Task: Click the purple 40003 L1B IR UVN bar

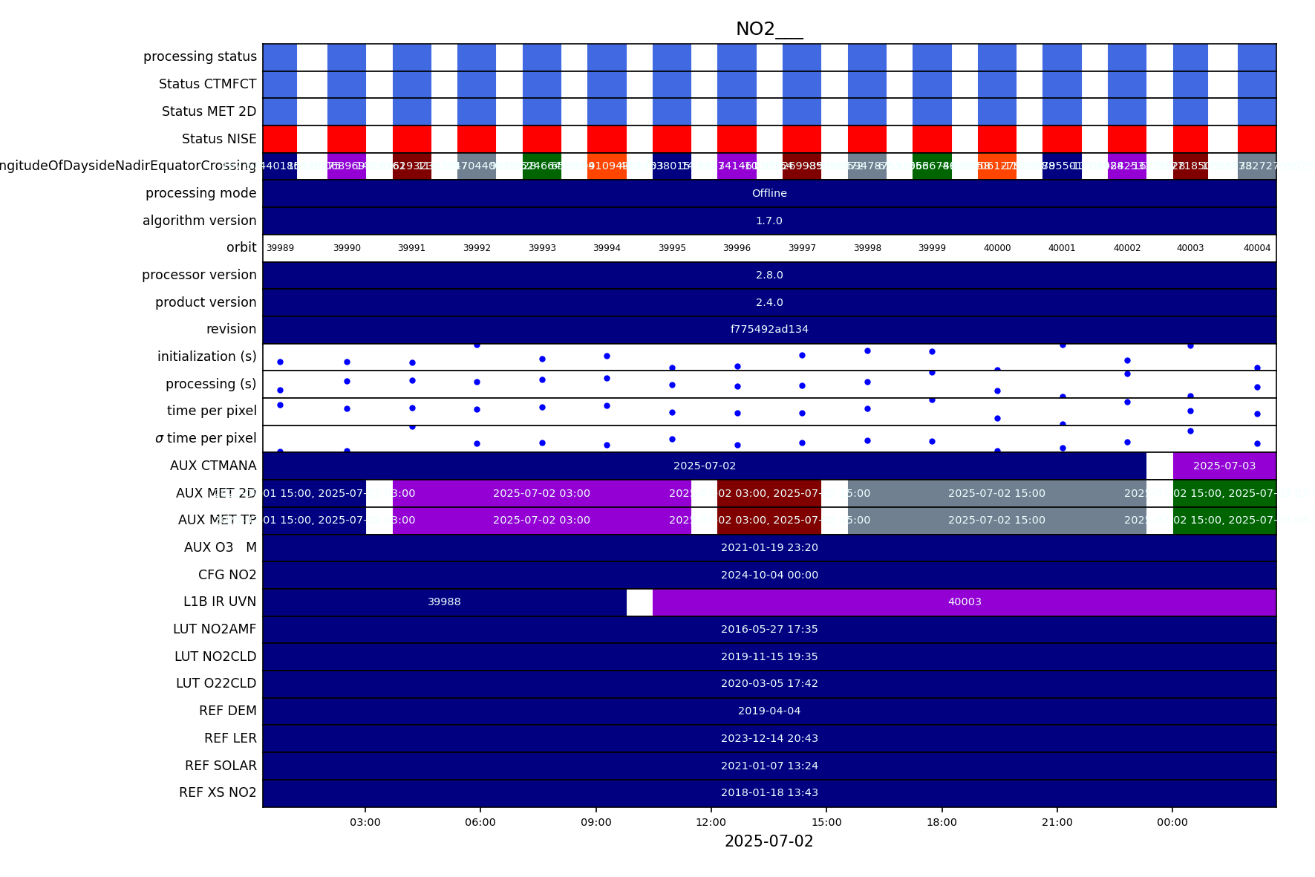Action: pyautogui.click(x=964, y=602)
